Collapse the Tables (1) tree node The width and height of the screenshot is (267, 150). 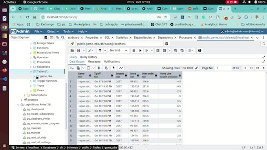pos(31,72)
